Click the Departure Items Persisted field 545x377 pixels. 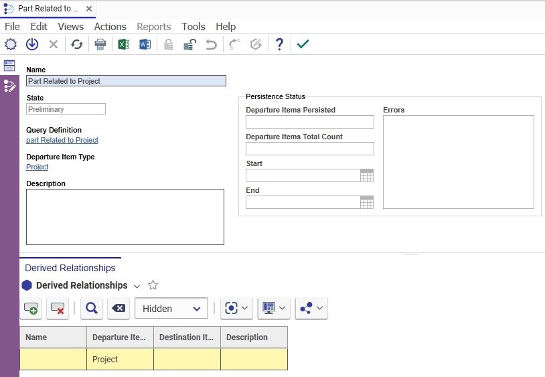point(310,122)
